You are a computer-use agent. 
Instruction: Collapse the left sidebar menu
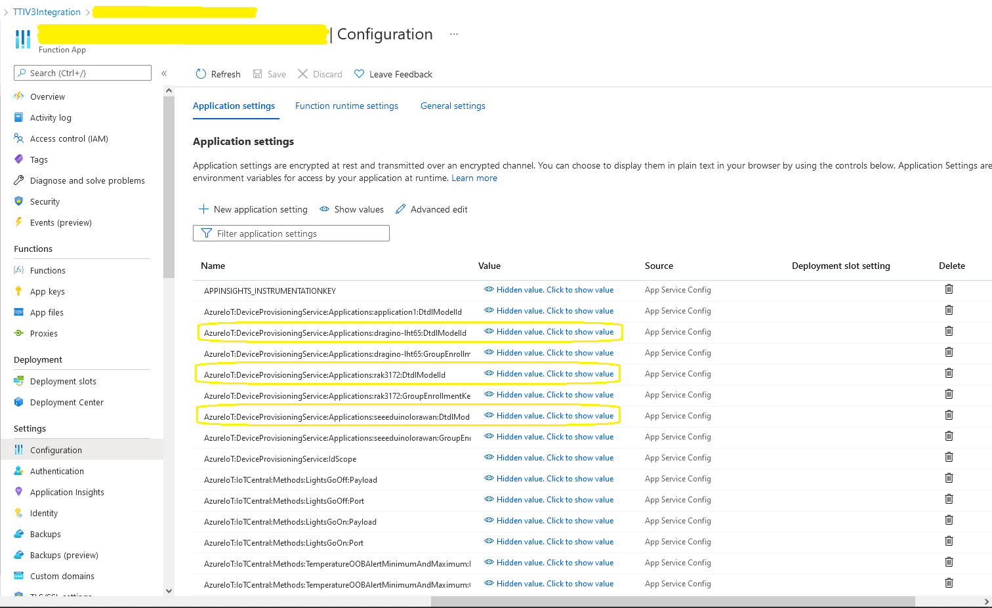click(164, 73)
